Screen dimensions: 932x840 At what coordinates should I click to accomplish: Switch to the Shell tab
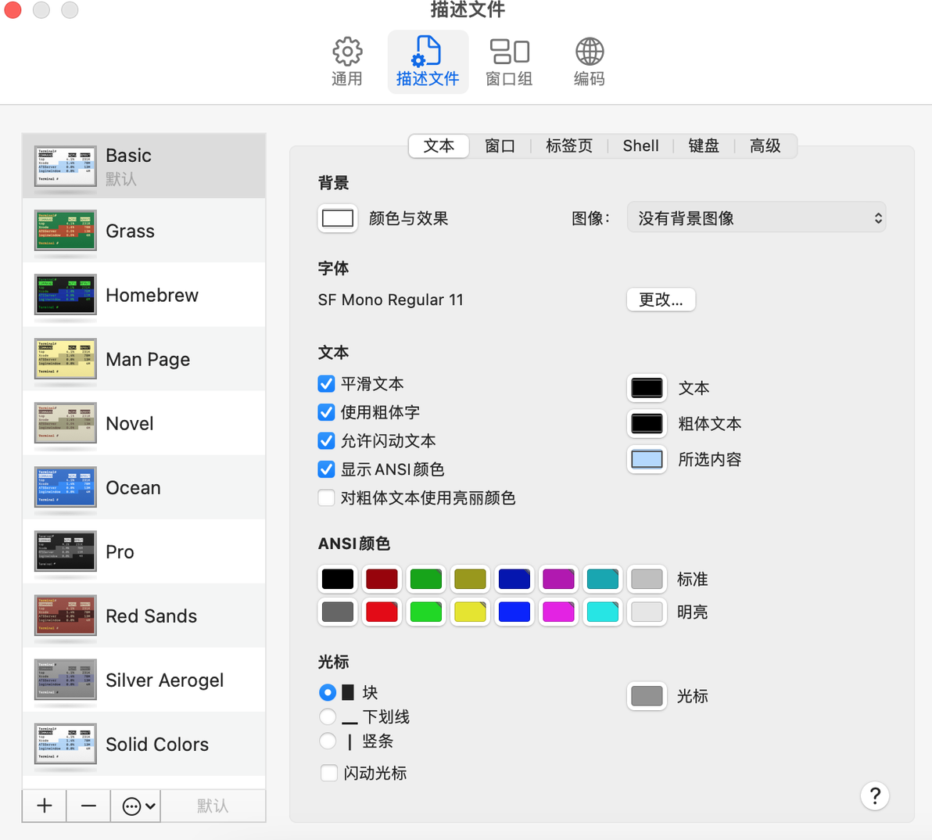coord(641,145)
